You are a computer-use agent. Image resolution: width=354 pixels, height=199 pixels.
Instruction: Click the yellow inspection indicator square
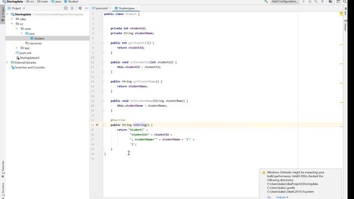(341, 13)
